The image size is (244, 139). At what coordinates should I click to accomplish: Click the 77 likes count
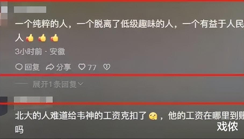(92, 68)
